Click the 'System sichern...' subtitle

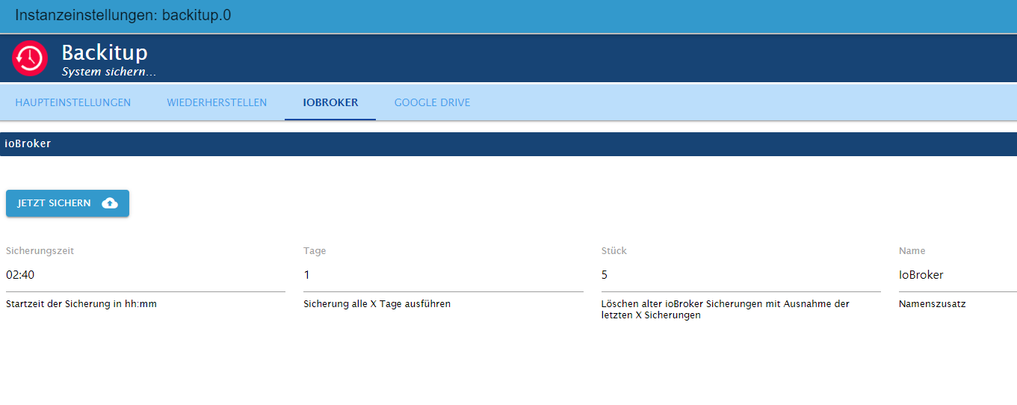point(109,72)
